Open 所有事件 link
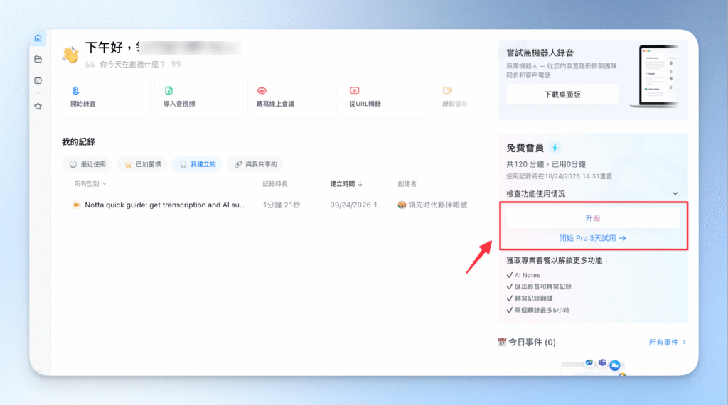Screen dimensions: 728x405 [667, 342]
